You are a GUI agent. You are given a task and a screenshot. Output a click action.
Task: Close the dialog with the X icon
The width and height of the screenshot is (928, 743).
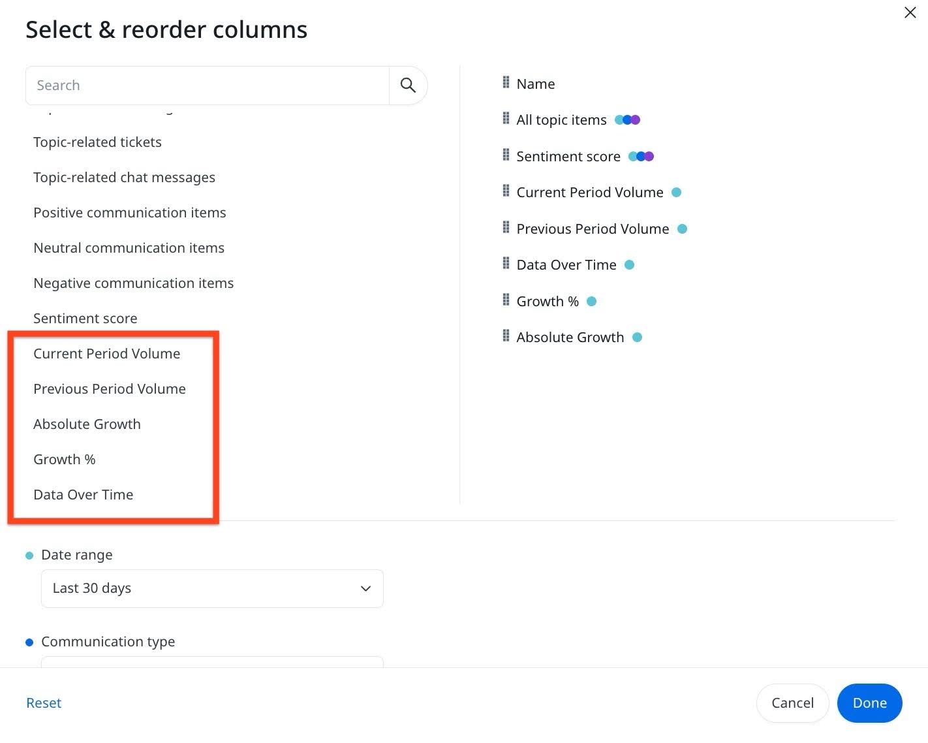(910, 12)
